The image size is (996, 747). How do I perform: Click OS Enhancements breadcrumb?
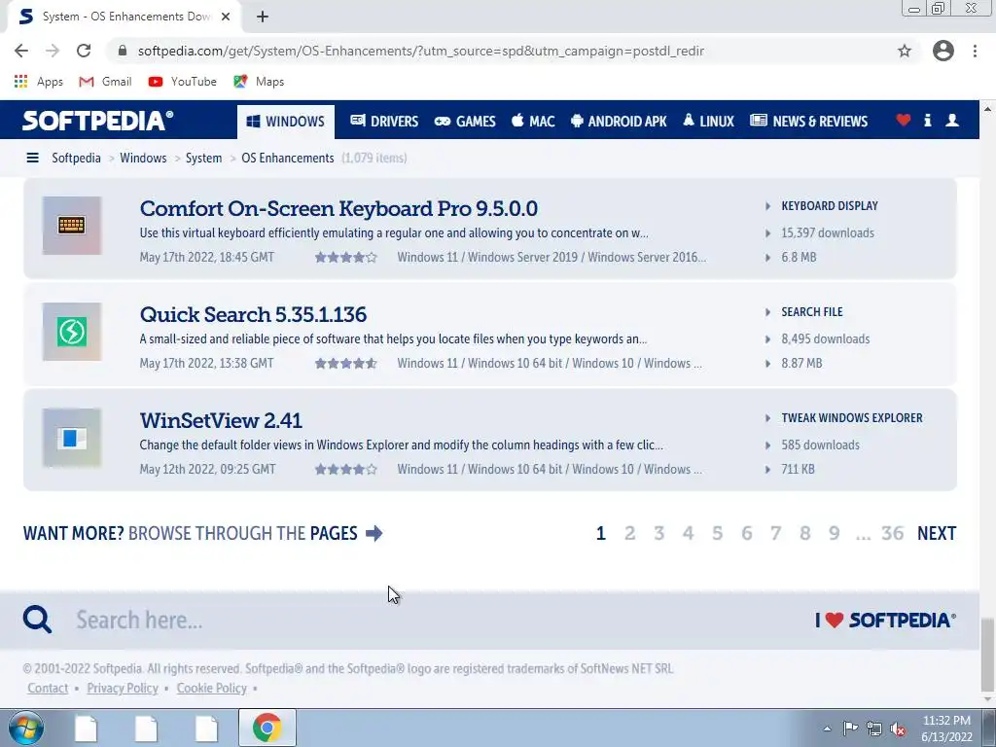pyautogui.click(x=287, y=158)
